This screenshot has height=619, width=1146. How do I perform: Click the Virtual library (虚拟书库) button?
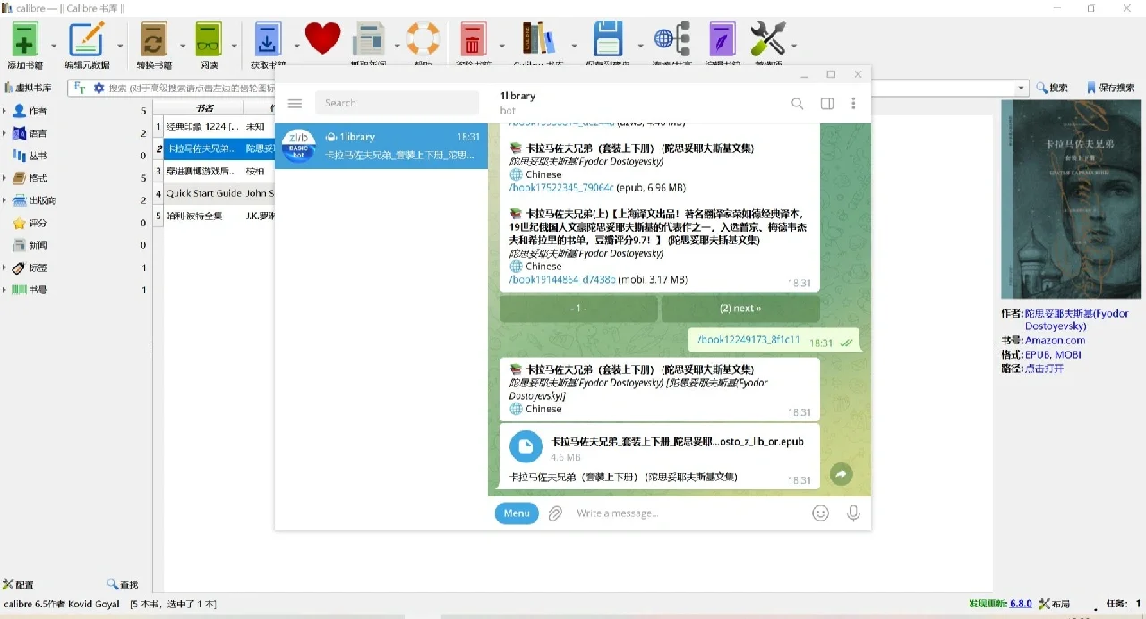[29, 88]
